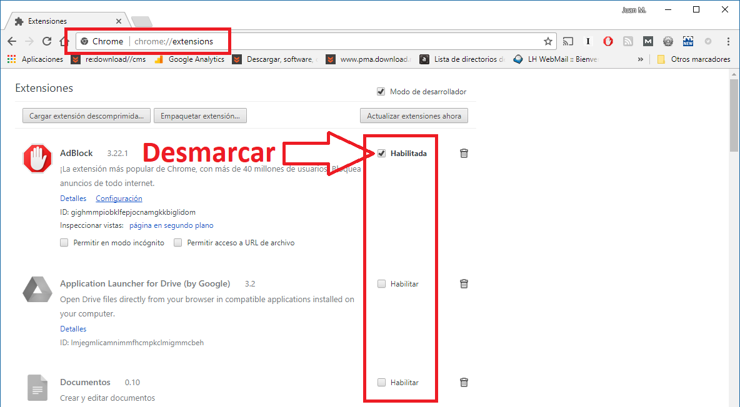Open a new tab
This screenshot has height=407, width=740.
(x=142, y=21)
